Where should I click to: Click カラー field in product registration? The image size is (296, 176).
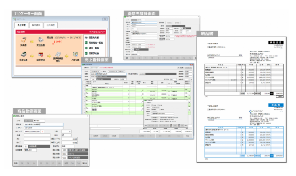click(x=37, y=139)
